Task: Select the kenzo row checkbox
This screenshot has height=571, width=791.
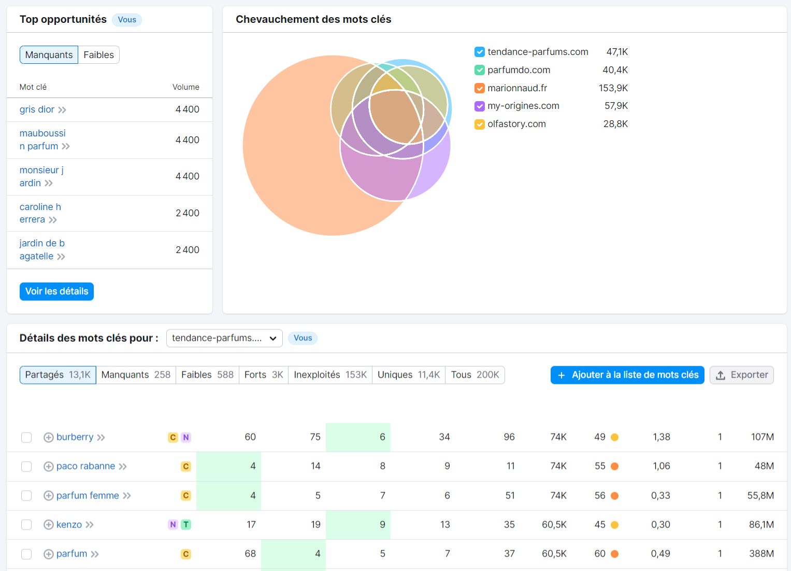Action: point(26,525)
